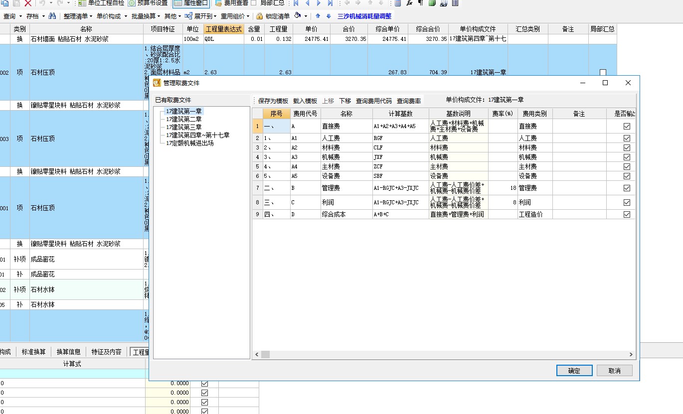Click 查询费率 query rate button
Screen dimensions: 683x414
tap(409, 101)
